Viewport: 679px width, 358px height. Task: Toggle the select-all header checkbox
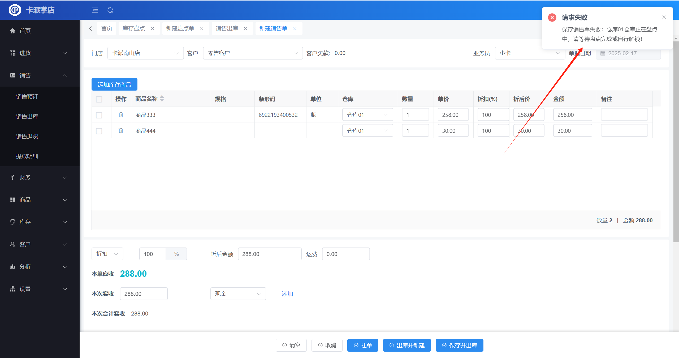99,99
